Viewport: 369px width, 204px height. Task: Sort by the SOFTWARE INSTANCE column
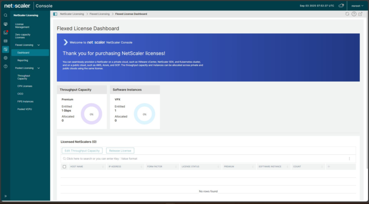[274, 167]
